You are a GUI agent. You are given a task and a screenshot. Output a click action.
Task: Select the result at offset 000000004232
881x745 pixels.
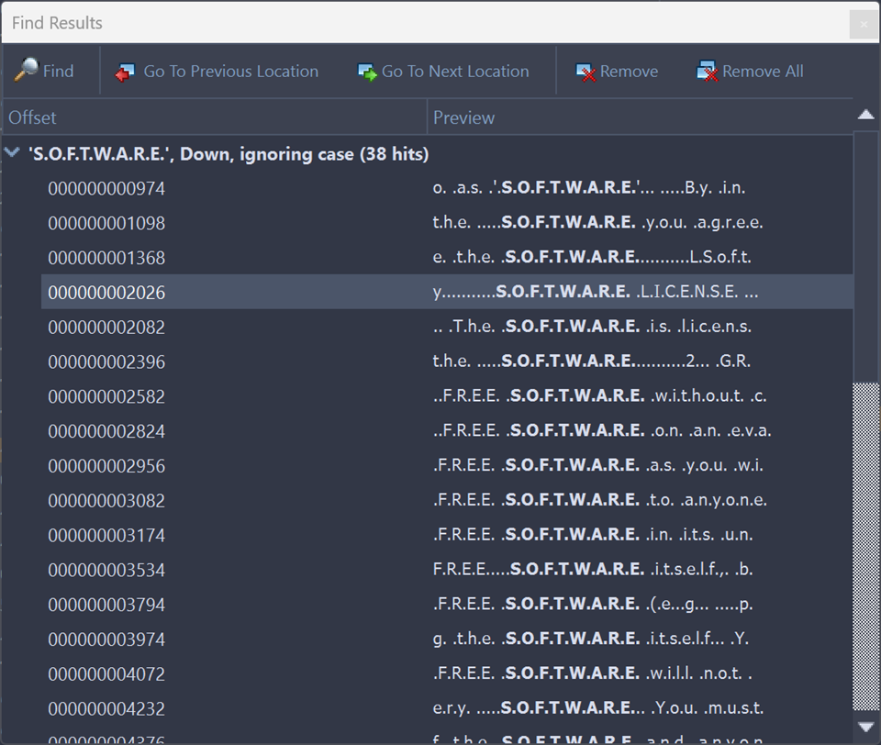(x=106, y=708)
